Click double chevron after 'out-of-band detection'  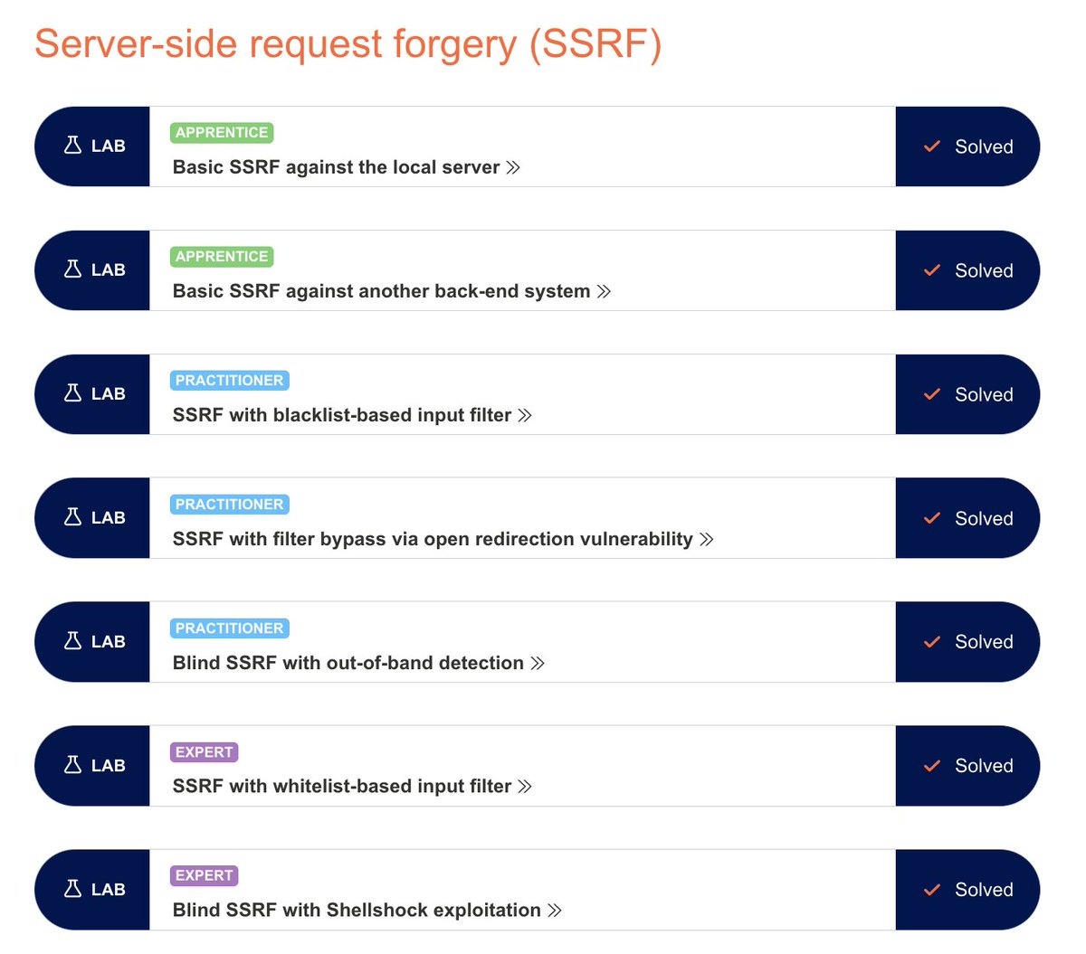[538, 663]
